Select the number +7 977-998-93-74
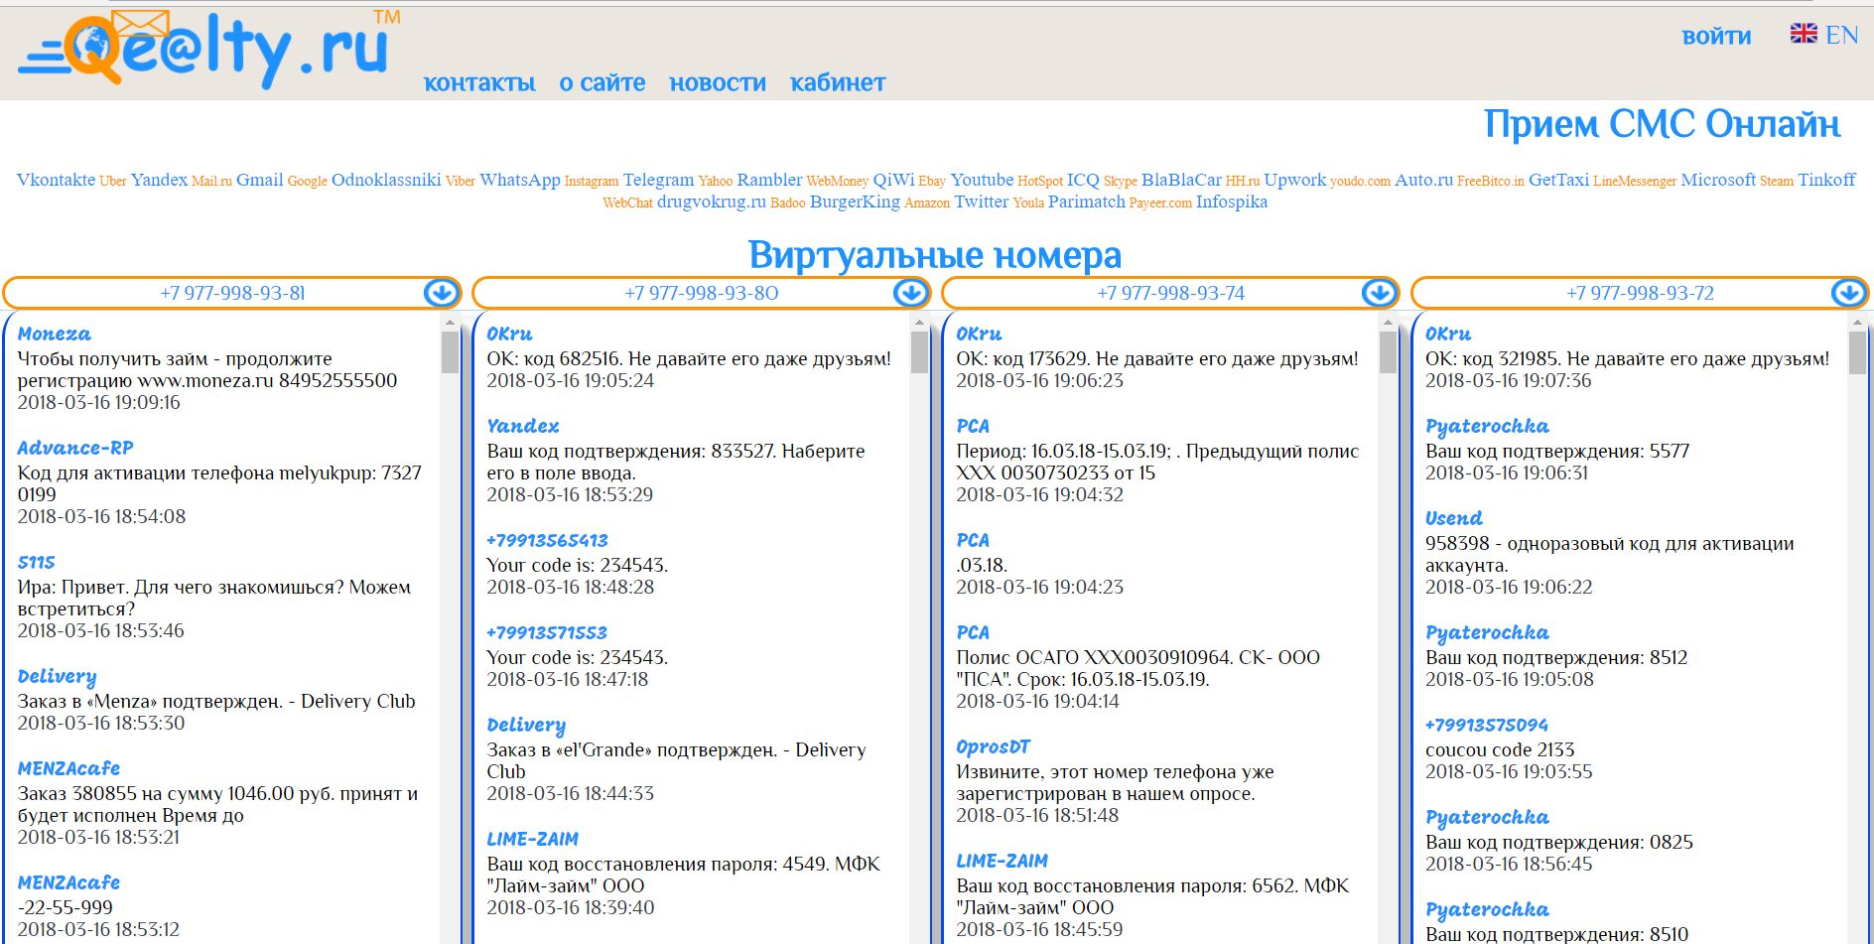This screenshot has width=1874, height=944. pyautogui.click(x=1171, y=293)
